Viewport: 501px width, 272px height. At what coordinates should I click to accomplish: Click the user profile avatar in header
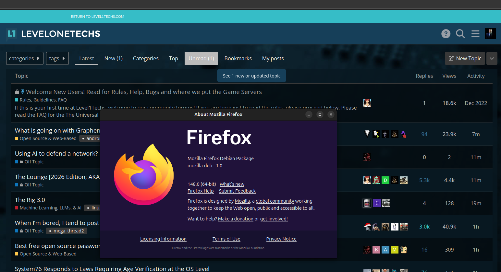coord(490,34)
